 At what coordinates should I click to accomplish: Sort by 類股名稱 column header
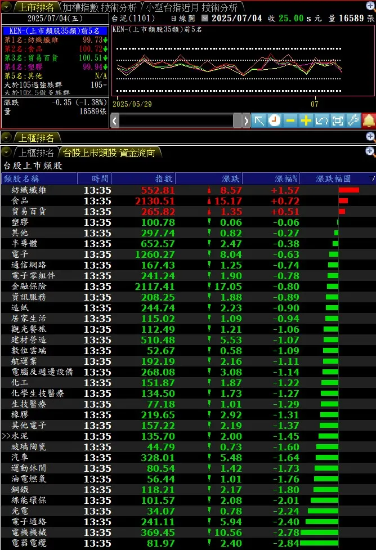pos(39,178)
